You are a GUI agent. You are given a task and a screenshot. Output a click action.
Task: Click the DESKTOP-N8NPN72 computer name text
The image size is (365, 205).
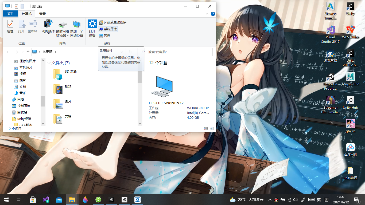[166, 103]
